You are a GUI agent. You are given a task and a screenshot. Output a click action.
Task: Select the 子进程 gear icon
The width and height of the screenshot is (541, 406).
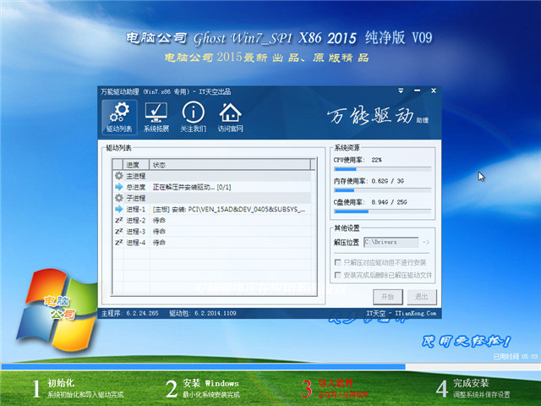coord(119,198)
